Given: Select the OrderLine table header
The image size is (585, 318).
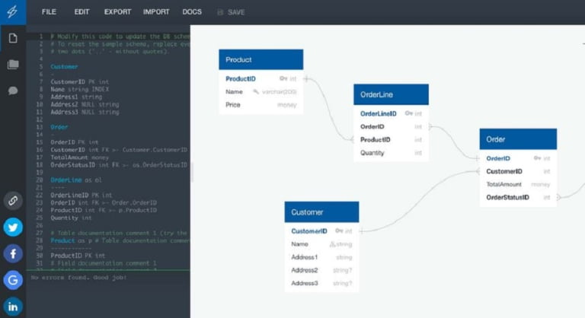Looking at the screenshot, I should tap(391, 94).
